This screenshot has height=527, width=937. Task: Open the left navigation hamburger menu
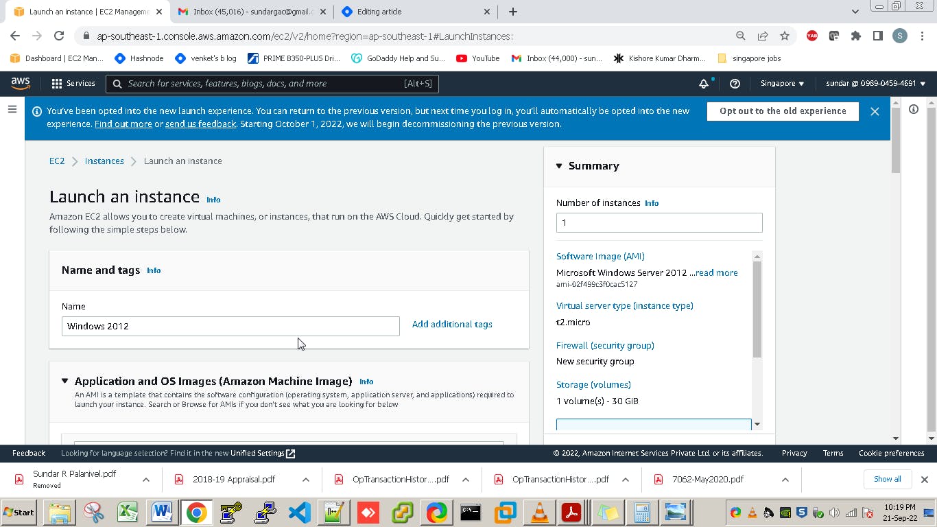12,109
